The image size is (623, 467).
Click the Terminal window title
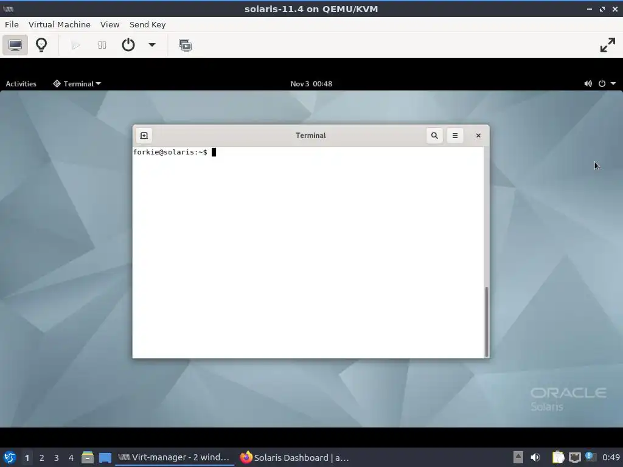click(311, 136)
